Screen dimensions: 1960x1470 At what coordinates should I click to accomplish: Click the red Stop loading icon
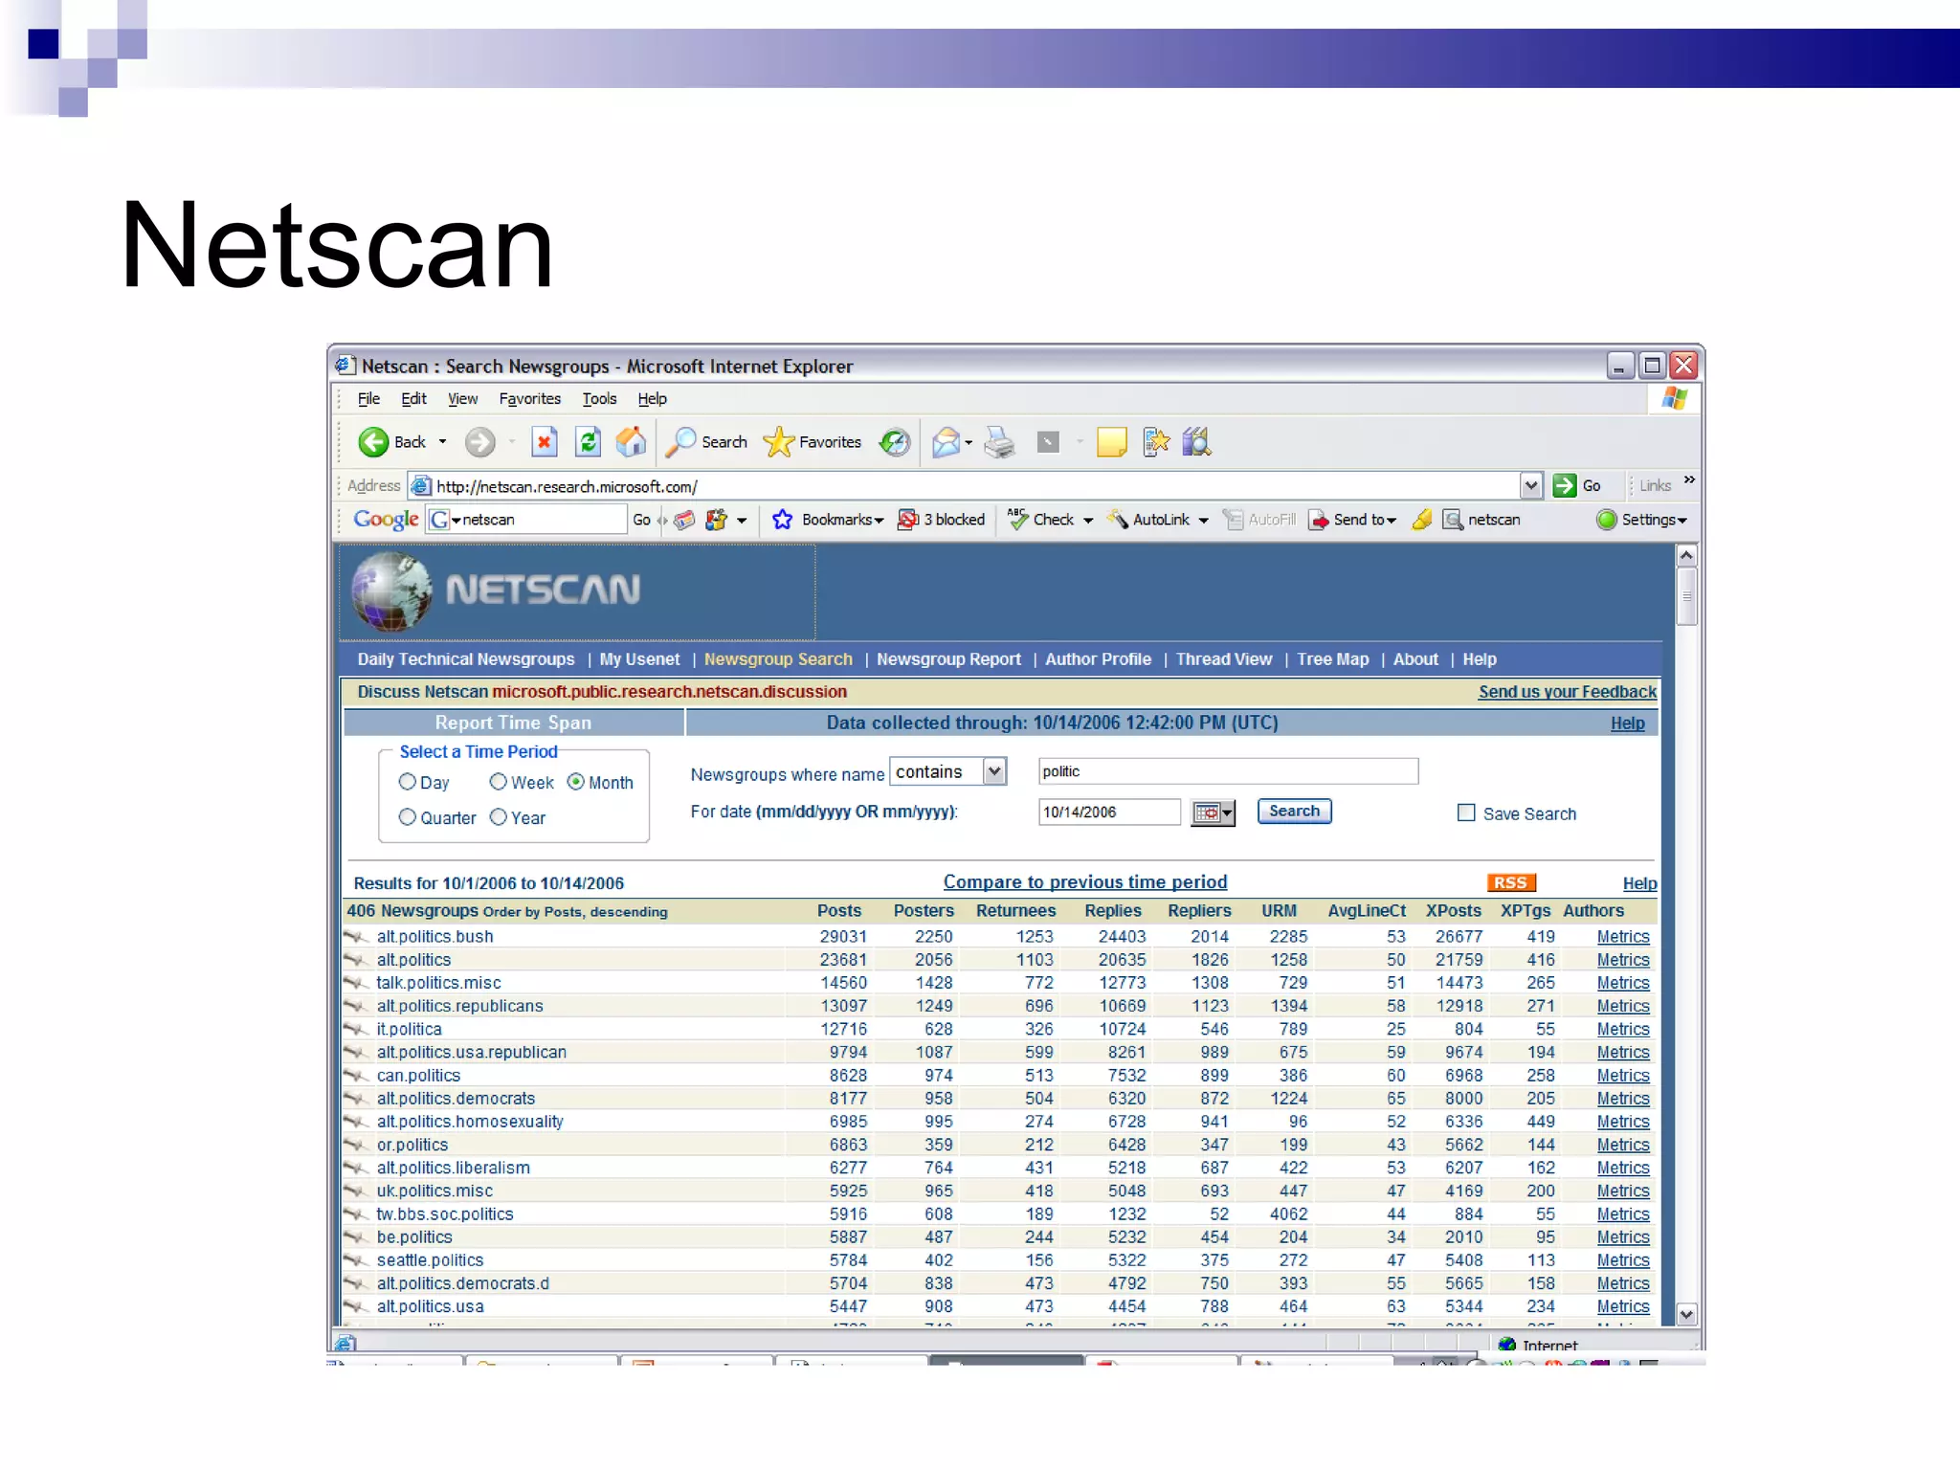pos(544,442)
